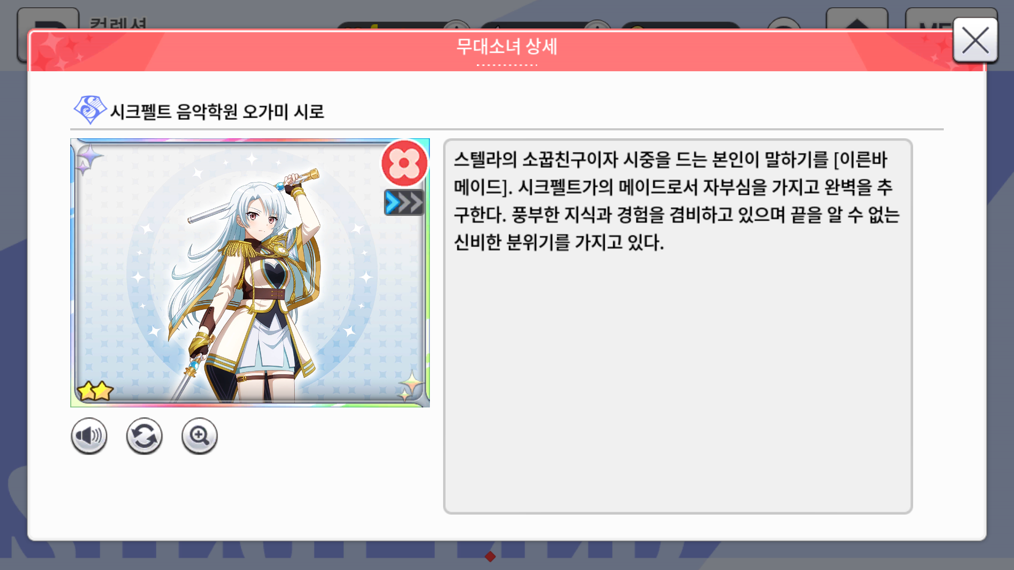The width and height of the screenshot is (1014, 570).
Task: Close the 무대소녀 상세 dialog
Action: (975, 41)
